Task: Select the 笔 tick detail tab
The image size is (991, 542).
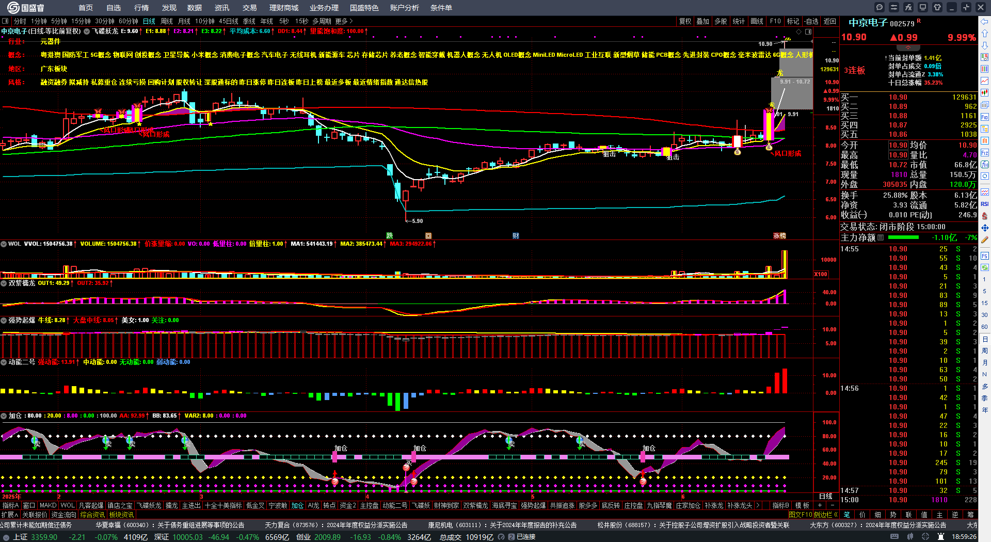Action: [x=847, y=515]
